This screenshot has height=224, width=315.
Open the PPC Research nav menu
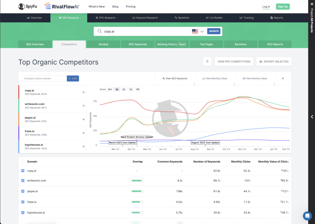click(x=106, y=18)
